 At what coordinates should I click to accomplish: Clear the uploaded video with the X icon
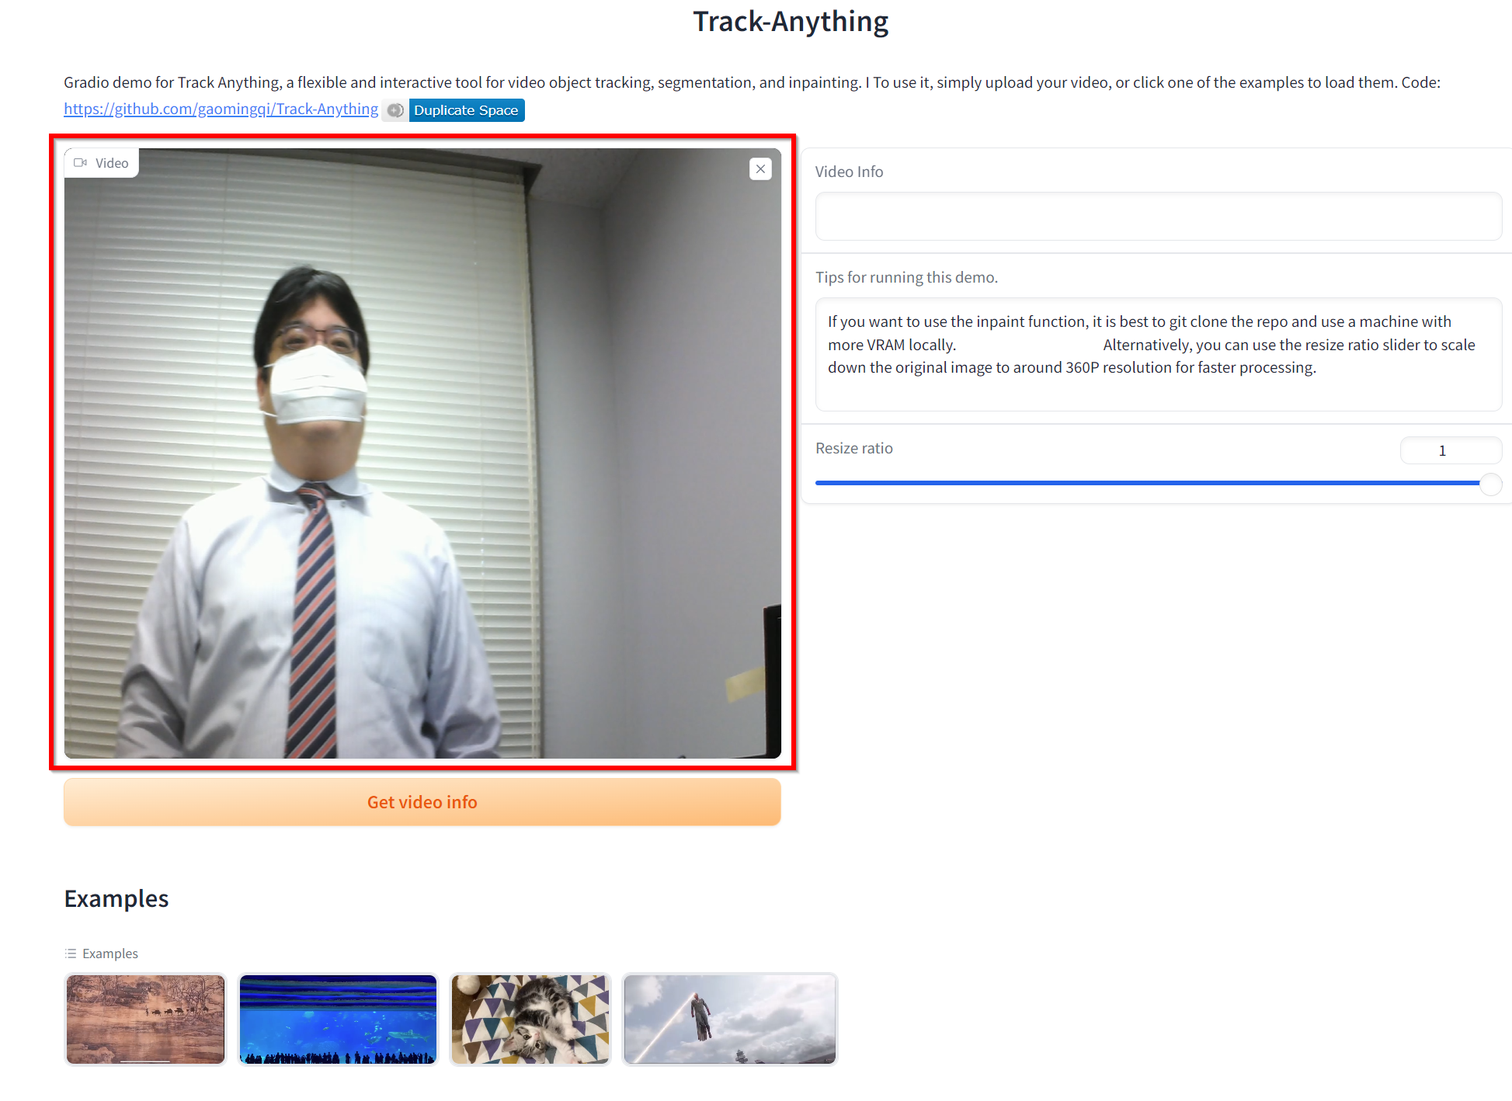pos(760,168)
